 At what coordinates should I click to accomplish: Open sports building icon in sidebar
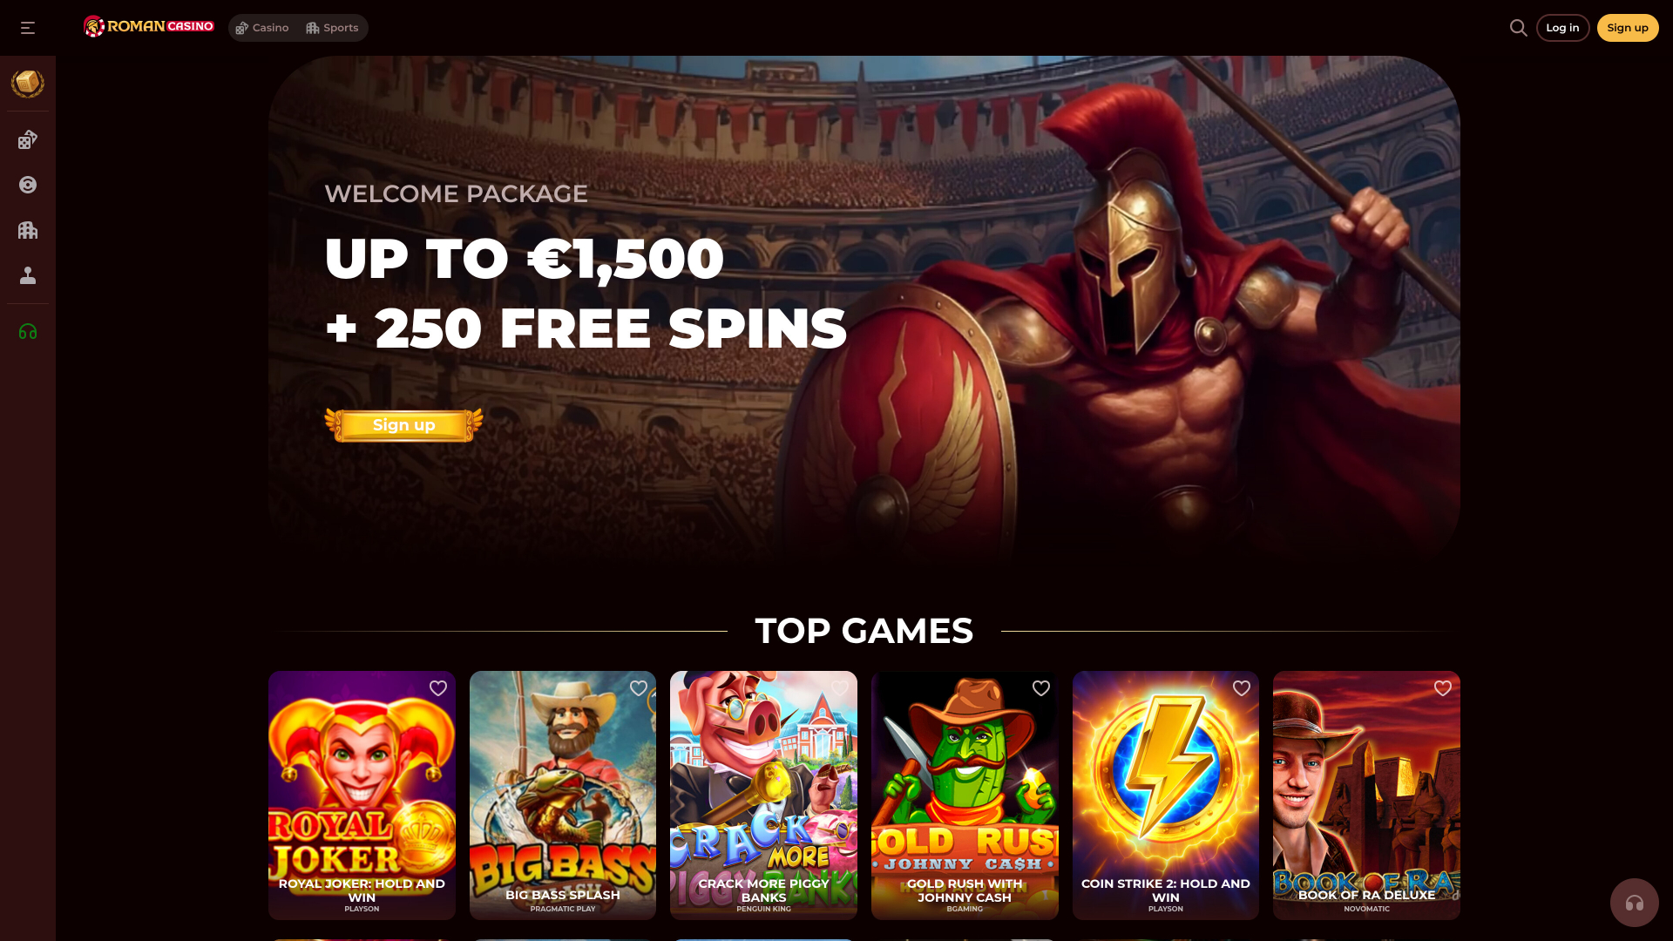28,230
